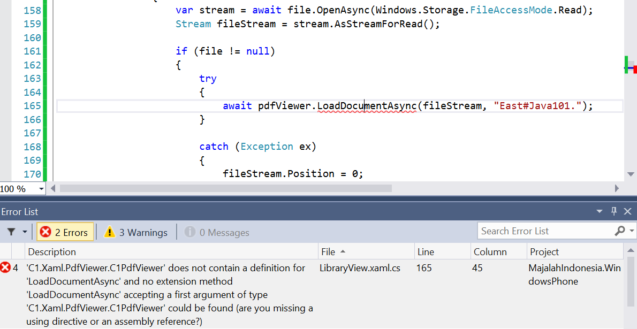Sort by the Column column header
This screenshot has width=637, height=329.
[498, 252]
